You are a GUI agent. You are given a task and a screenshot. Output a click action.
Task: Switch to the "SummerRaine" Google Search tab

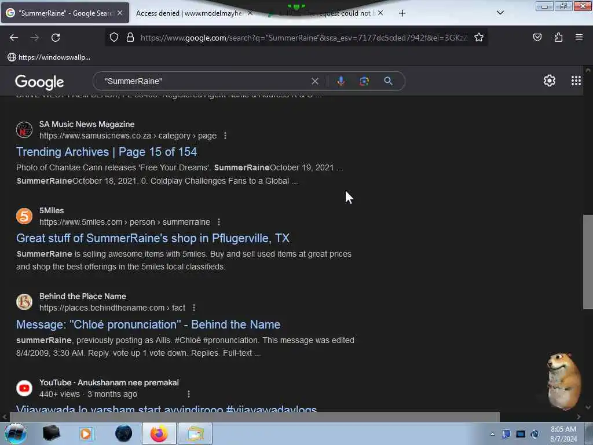pos(65,13)
